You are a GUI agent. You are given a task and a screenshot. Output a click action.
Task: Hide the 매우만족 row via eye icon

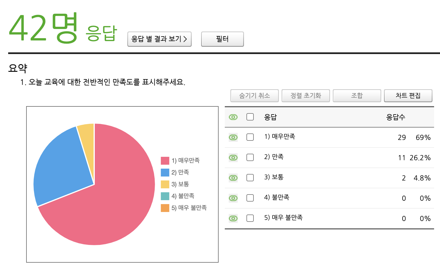click(x=233, y=137)
